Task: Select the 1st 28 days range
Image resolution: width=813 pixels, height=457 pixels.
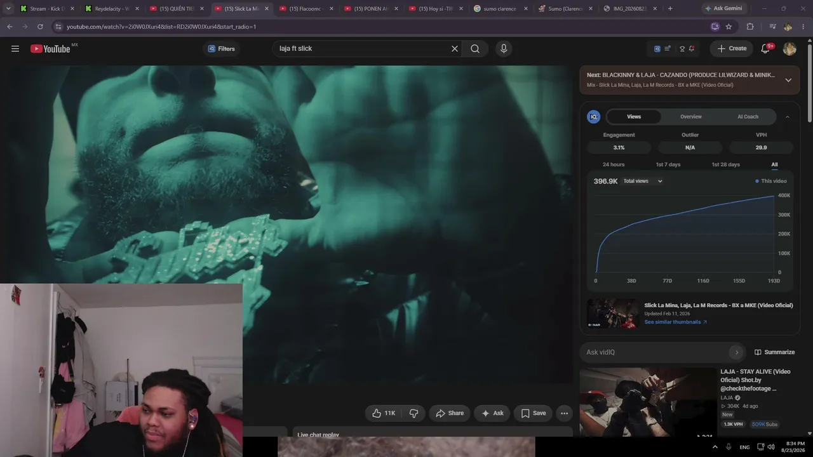Action: (x=725, y=164)
